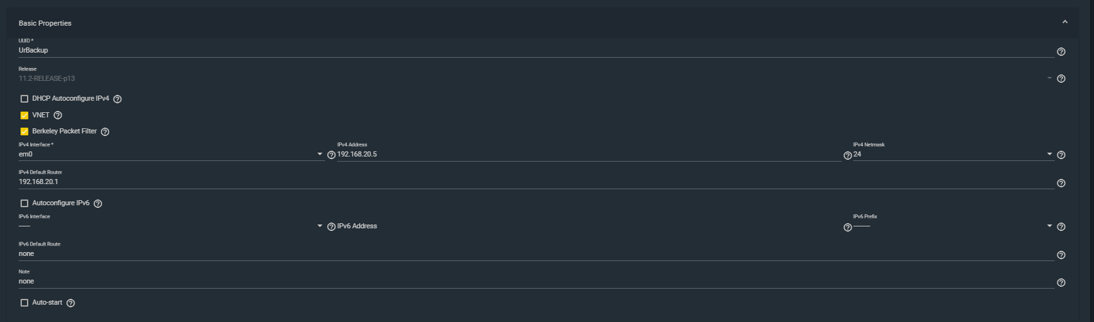Click help icon for the Note field

[x=1061, y=282]
